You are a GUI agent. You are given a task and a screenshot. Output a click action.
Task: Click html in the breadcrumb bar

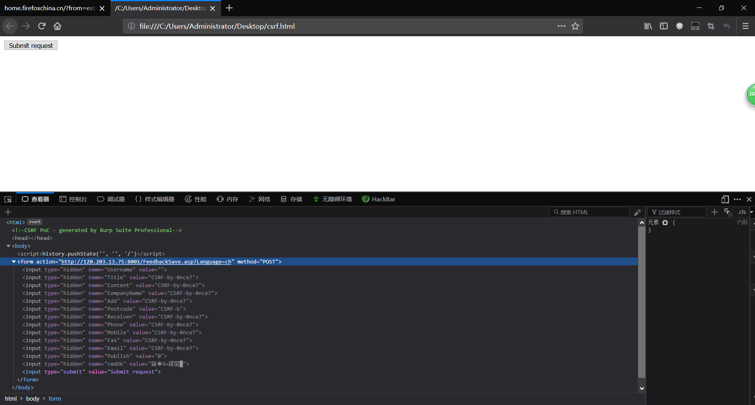click(x=11, y=399)
